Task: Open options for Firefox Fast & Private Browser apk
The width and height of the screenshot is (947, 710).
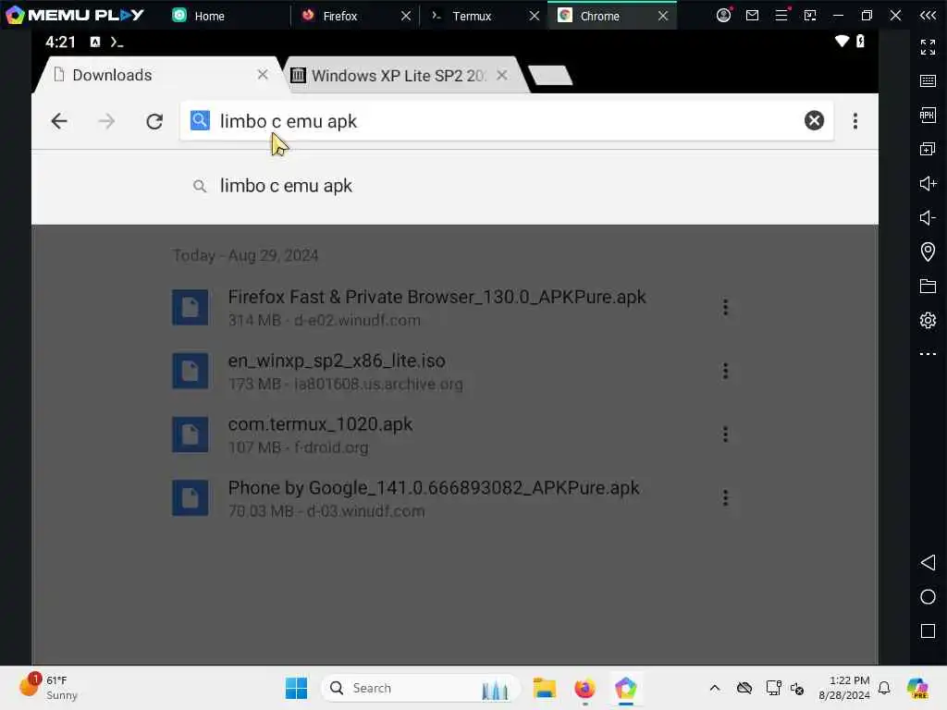Action: click(x=725, y=307)
